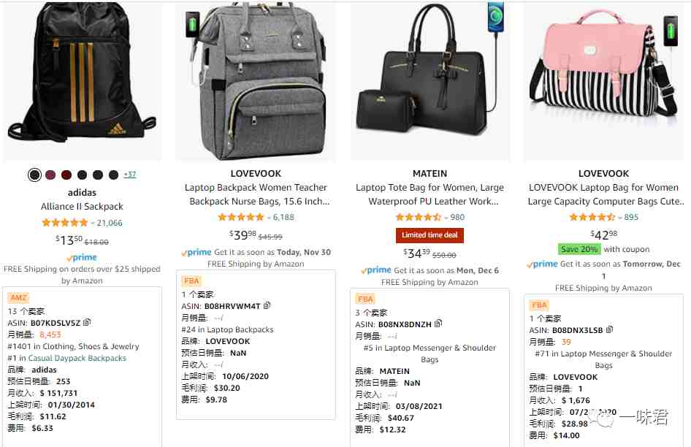This screenshot has width=691, height=447.
Task: Click the FBA badge on the gray backpack listing
Action: [x=191, y=280]
